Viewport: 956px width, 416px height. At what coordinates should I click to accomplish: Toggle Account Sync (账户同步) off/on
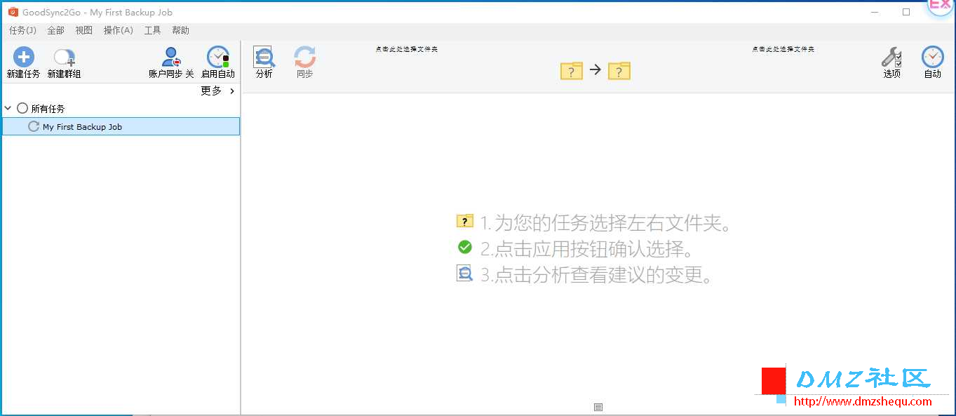pos(171,58)
